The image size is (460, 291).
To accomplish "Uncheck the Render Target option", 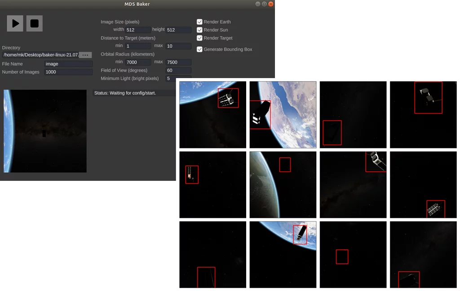I will [199, 38].
